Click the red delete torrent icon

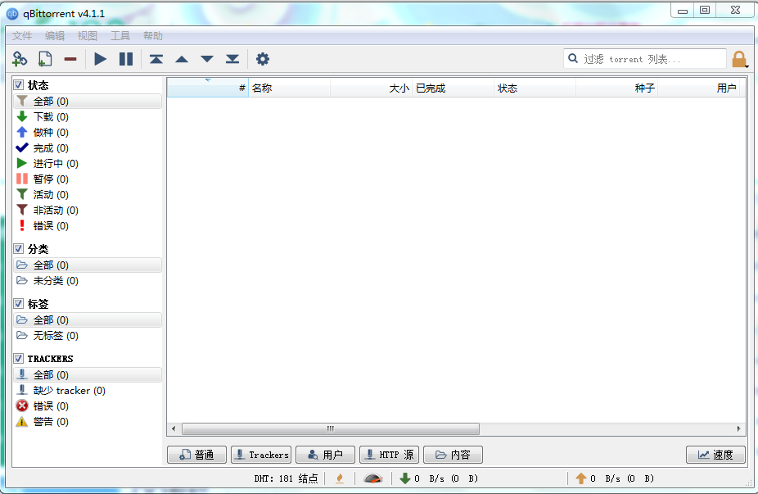click(70, 59)
